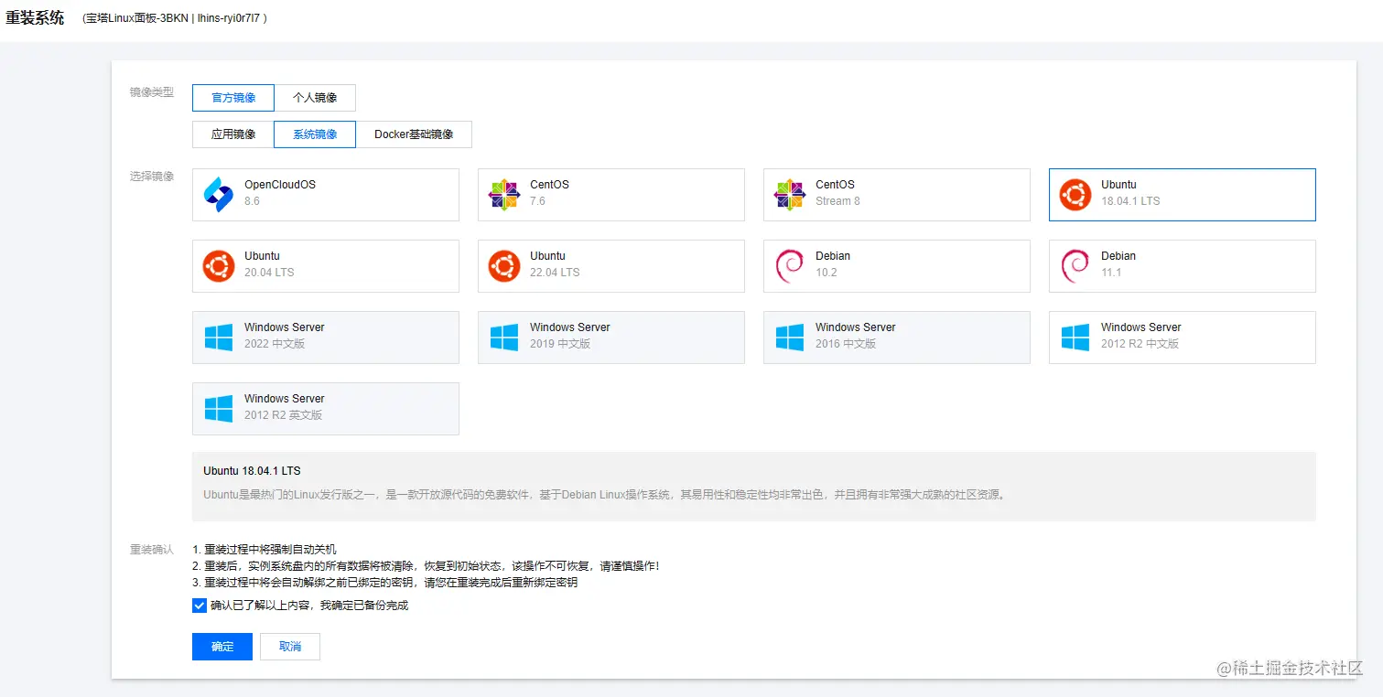Switch to the 个人镜像 tab
The width and height of the screenshot is (1383, 697).
(x=315, y=98)
